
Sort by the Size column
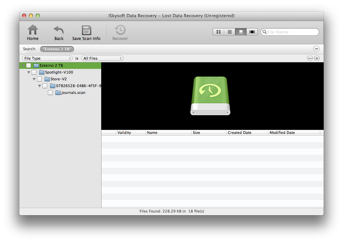pyautogui.click(x=209, y=133)
